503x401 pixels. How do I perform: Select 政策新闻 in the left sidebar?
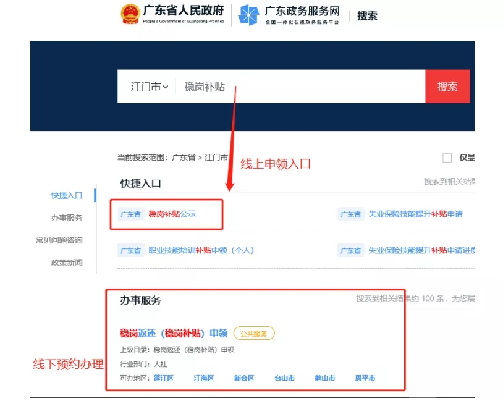click(67, 263)
